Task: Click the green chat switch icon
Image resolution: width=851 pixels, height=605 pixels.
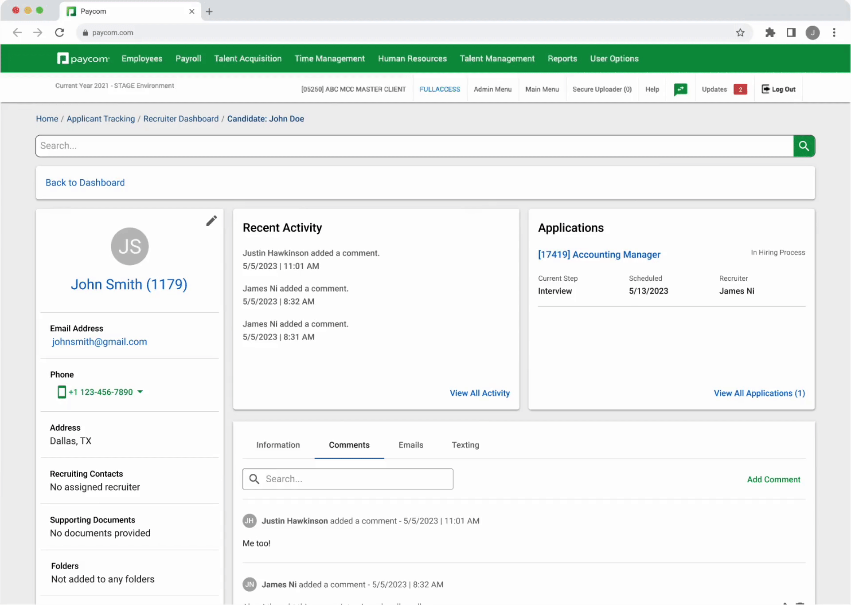Action: point(680,89)
